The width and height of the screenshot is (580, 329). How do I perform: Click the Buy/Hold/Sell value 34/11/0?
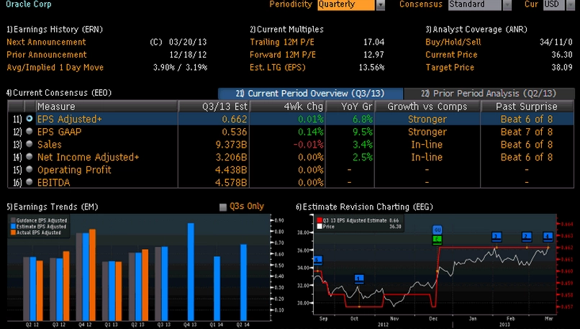(x=556, y=42)
